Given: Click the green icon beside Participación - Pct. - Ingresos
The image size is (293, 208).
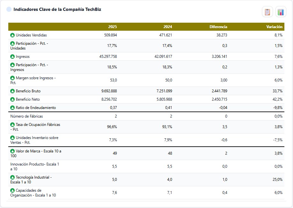Looking at the screenshot, I should 12,65.
